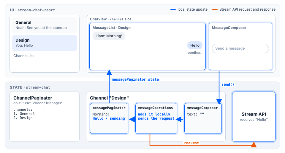Click the 'local state update' legend entry

tap(189, 9)
